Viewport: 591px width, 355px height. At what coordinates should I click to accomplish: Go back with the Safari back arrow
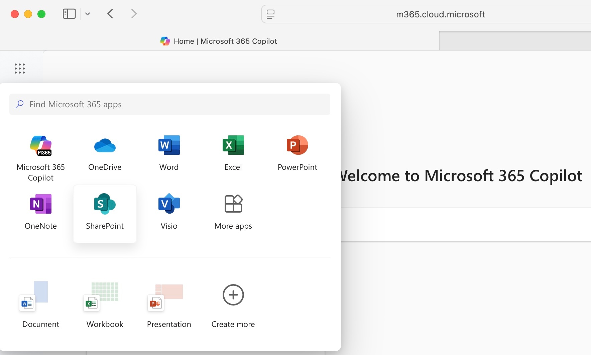110,14
